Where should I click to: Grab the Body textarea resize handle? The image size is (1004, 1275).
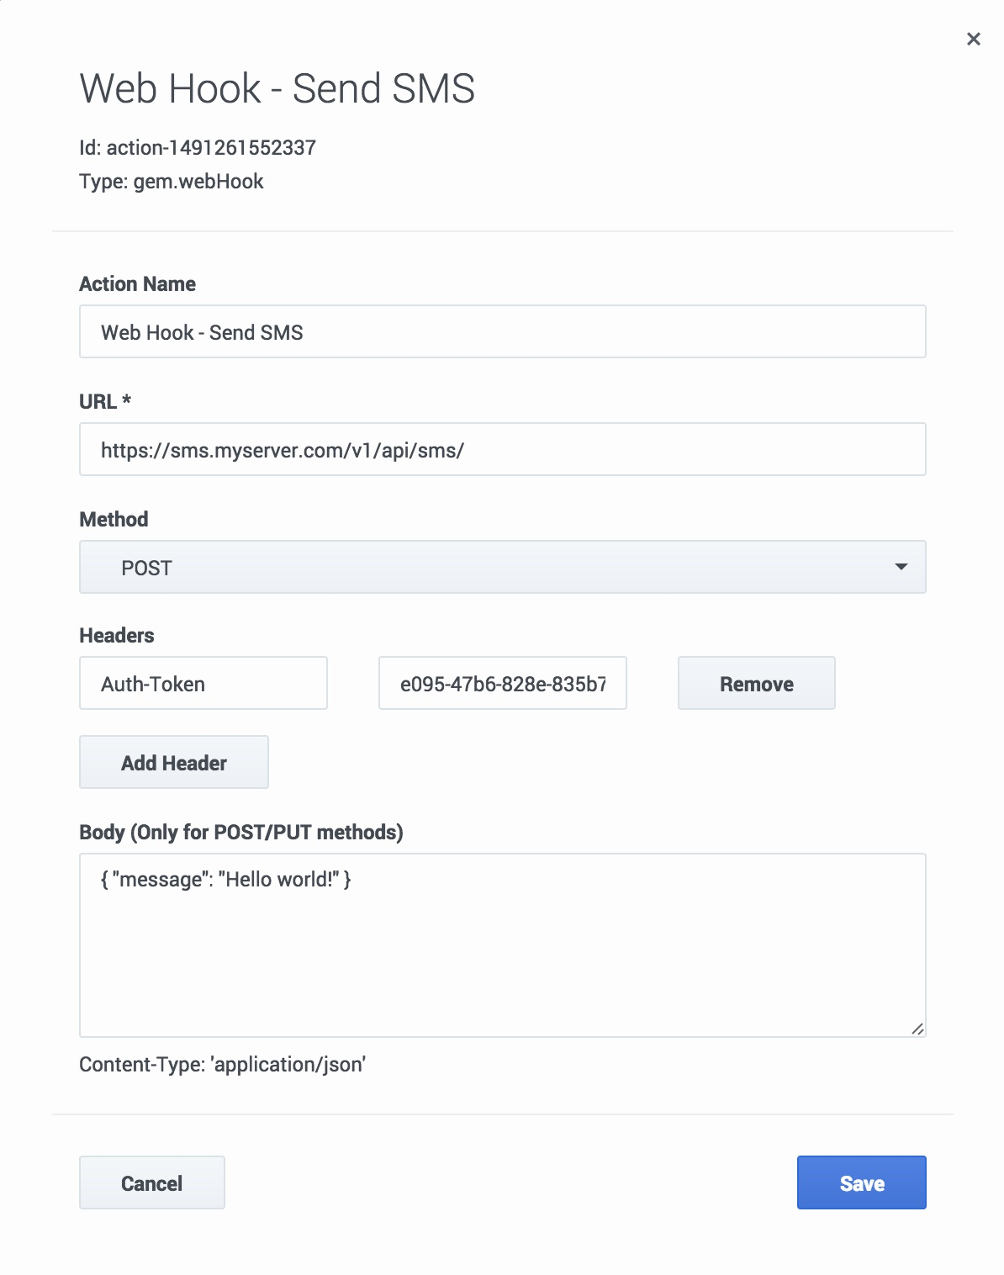[x=917, y=1029]
